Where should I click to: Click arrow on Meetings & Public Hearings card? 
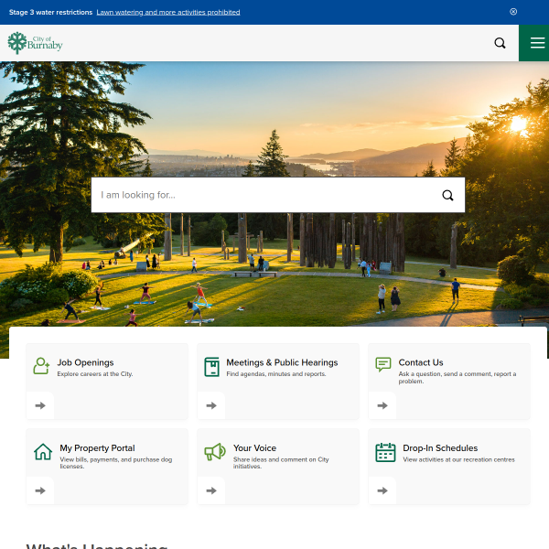tap(211, 405)
